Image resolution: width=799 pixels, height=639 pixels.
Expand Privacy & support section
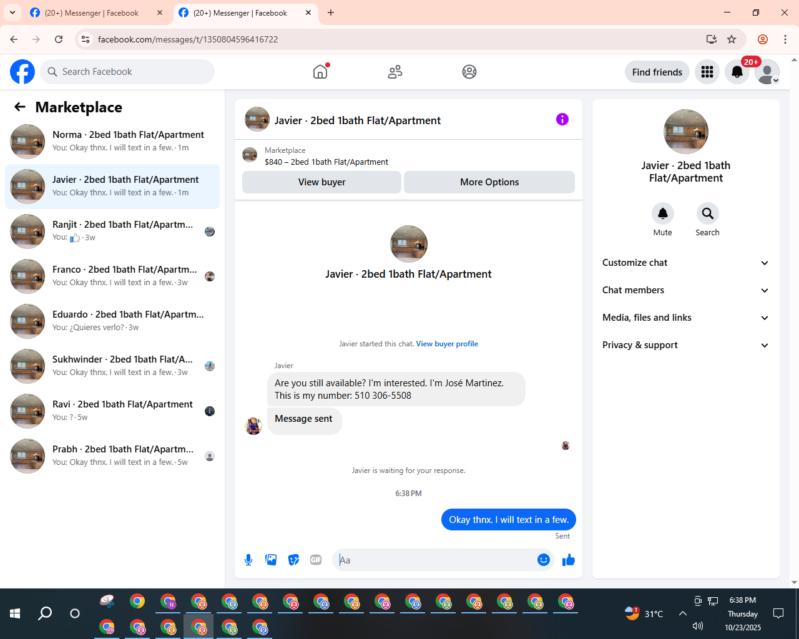(x=686, y=345)
